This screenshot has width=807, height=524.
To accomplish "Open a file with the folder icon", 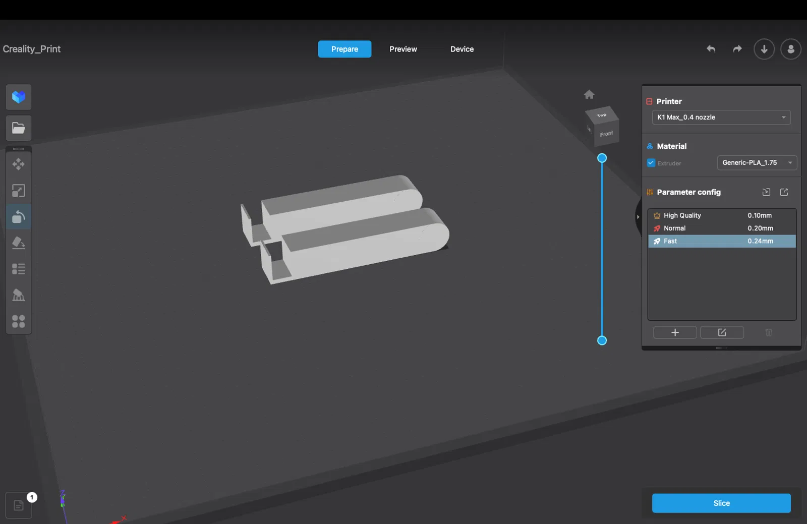I will pyautogui.click(x=19, y=128).
